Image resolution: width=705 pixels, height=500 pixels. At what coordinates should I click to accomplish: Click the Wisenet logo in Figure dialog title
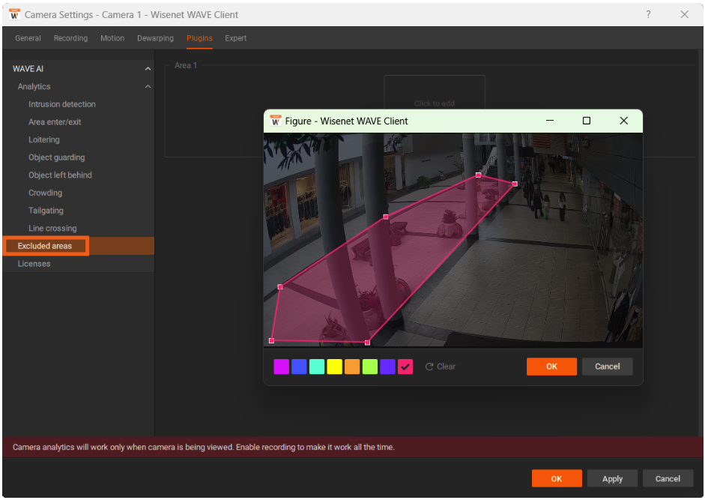275,121
